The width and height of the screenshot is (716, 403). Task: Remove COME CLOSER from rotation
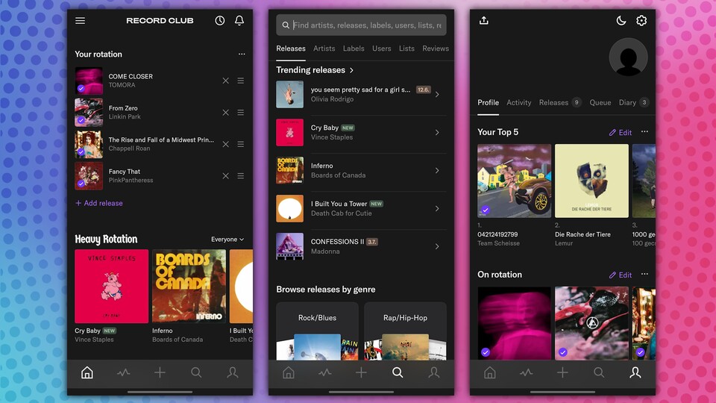225,81
